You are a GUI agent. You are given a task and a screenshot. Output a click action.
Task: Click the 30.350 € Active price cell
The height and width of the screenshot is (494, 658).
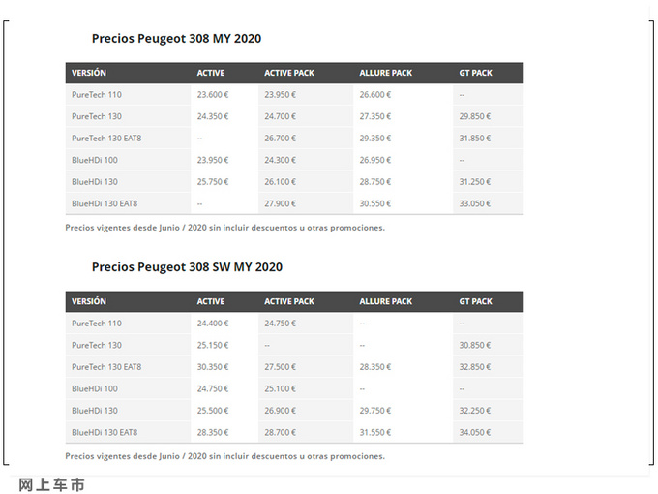point(213,367)
